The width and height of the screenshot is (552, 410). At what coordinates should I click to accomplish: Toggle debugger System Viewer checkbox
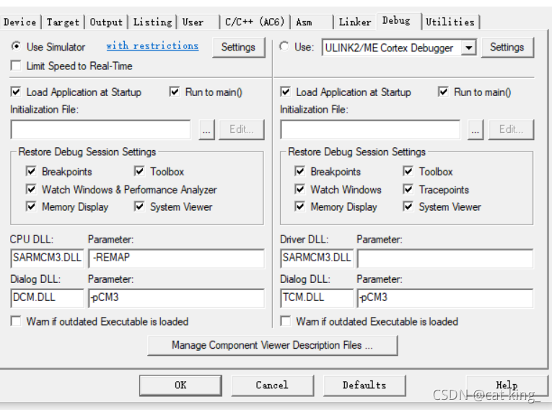coord(408,206)
